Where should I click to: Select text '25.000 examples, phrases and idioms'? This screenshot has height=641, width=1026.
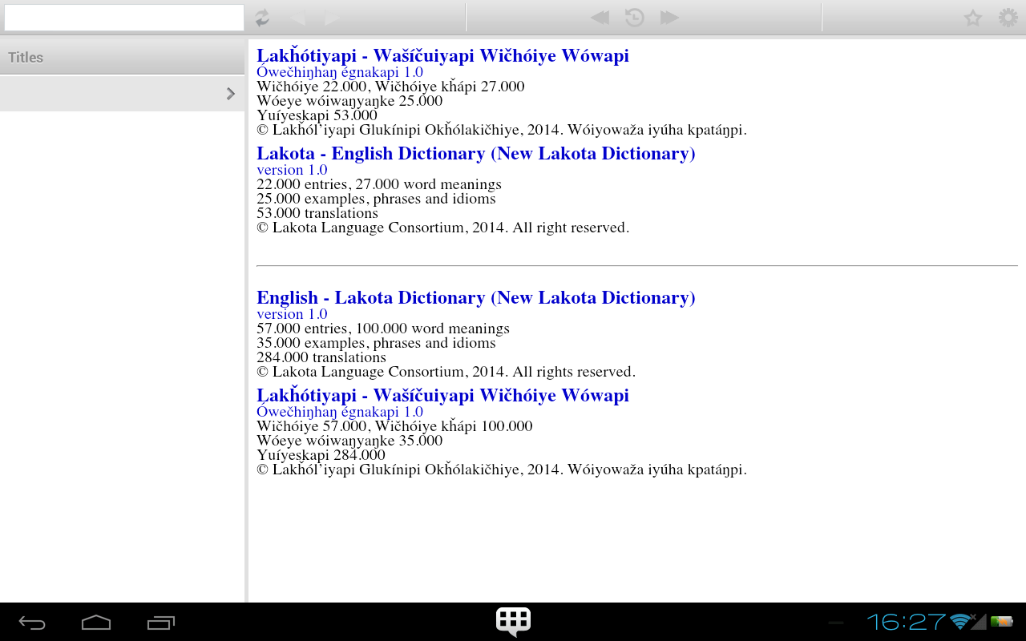coord(376,199)
